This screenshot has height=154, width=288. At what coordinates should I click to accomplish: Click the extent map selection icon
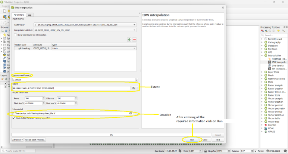tap(134, 88)
